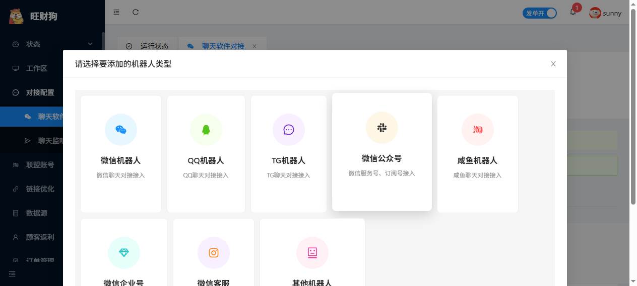Toggle the 发单开 switch
Viewport: 637px width, 286px height.
[540, 13]
